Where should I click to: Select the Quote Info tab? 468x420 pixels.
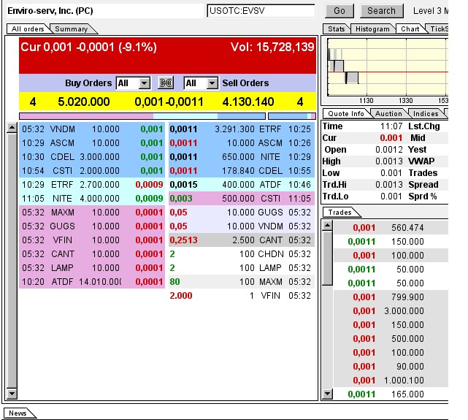[346, 114]
